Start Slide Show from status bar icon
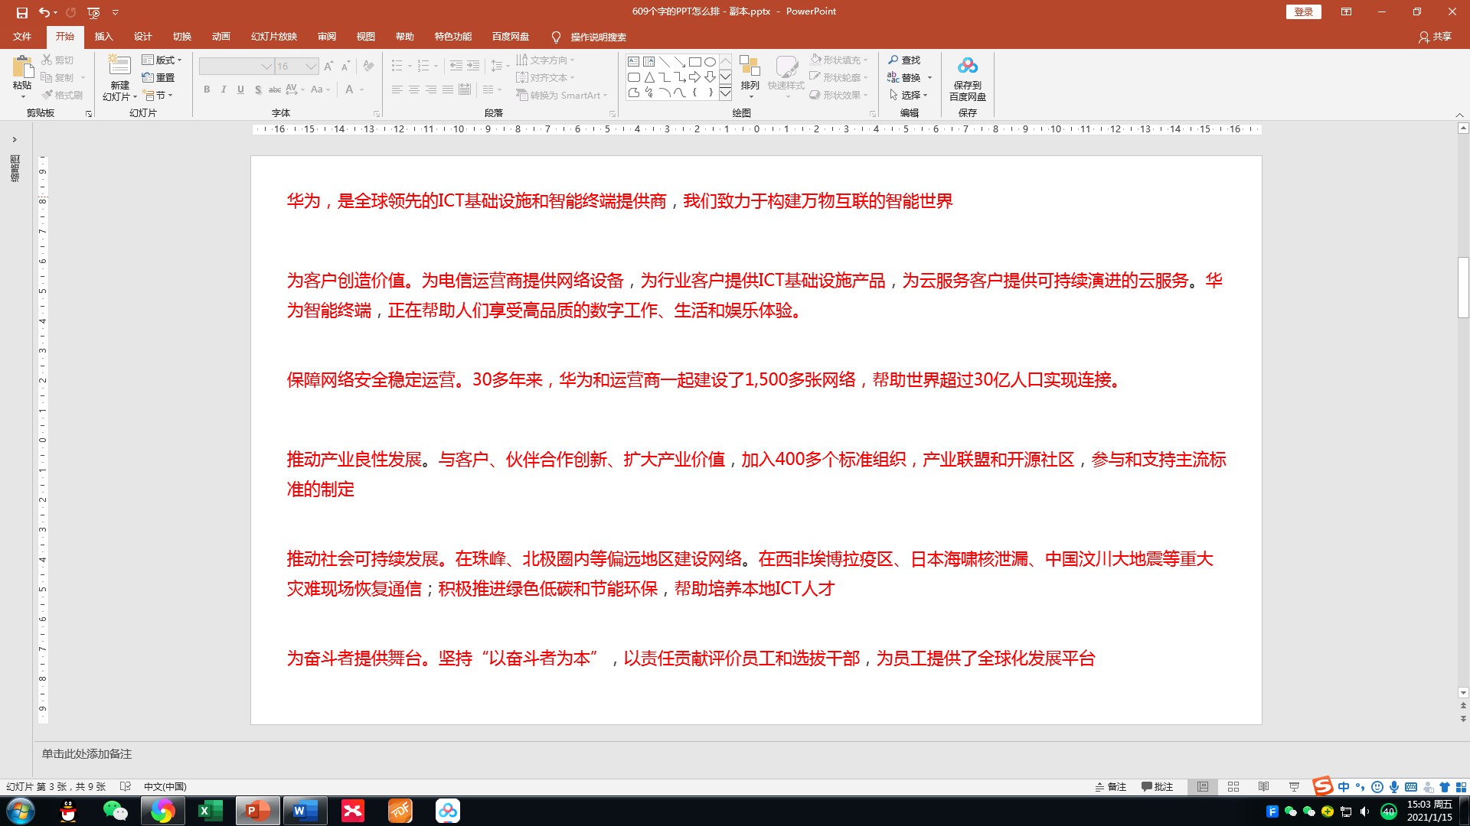The width and height of the screenshot is (1470, 826). pyautogui.click(x=1294, y=787)
